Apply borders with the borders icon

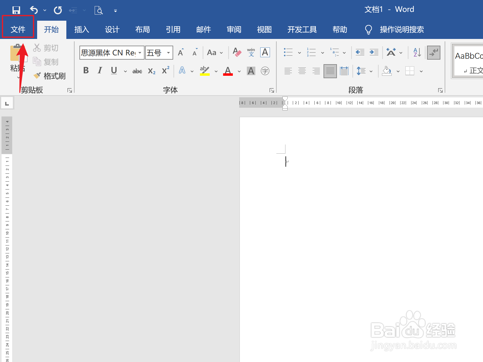(x=410, y=71)
